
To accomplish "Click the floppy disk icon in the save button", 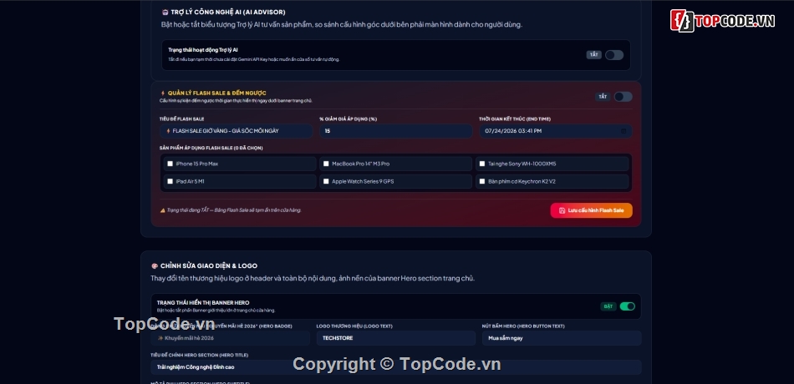I will [x=562, y=210].
